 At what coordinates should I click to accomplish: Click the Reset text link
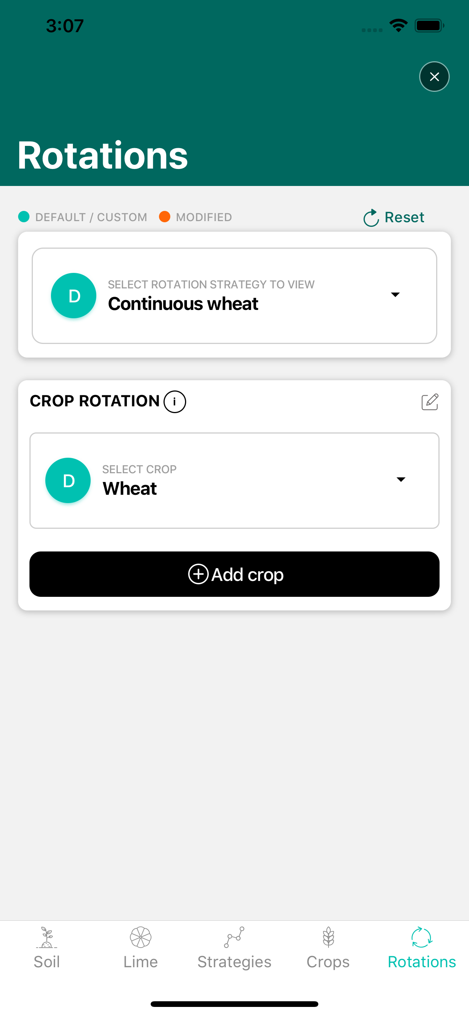404,217
